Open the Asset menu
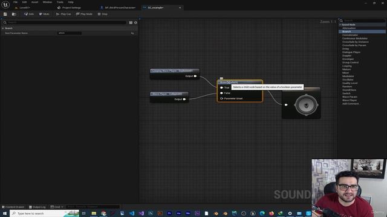This screenshot has height=217, width=387. (x=35, y=2)
